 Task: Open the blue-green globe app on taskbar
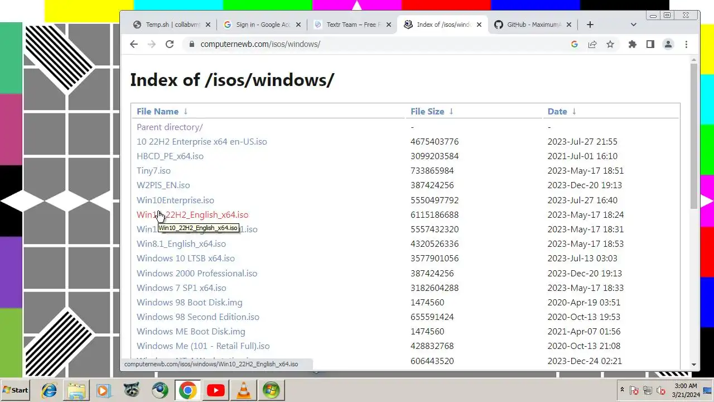pos(160,390)
